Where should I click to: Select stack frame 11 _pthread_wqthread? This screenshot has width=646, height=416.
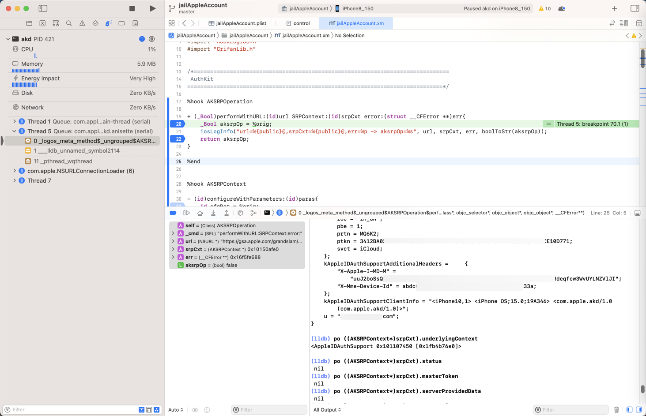click(63, 161)
